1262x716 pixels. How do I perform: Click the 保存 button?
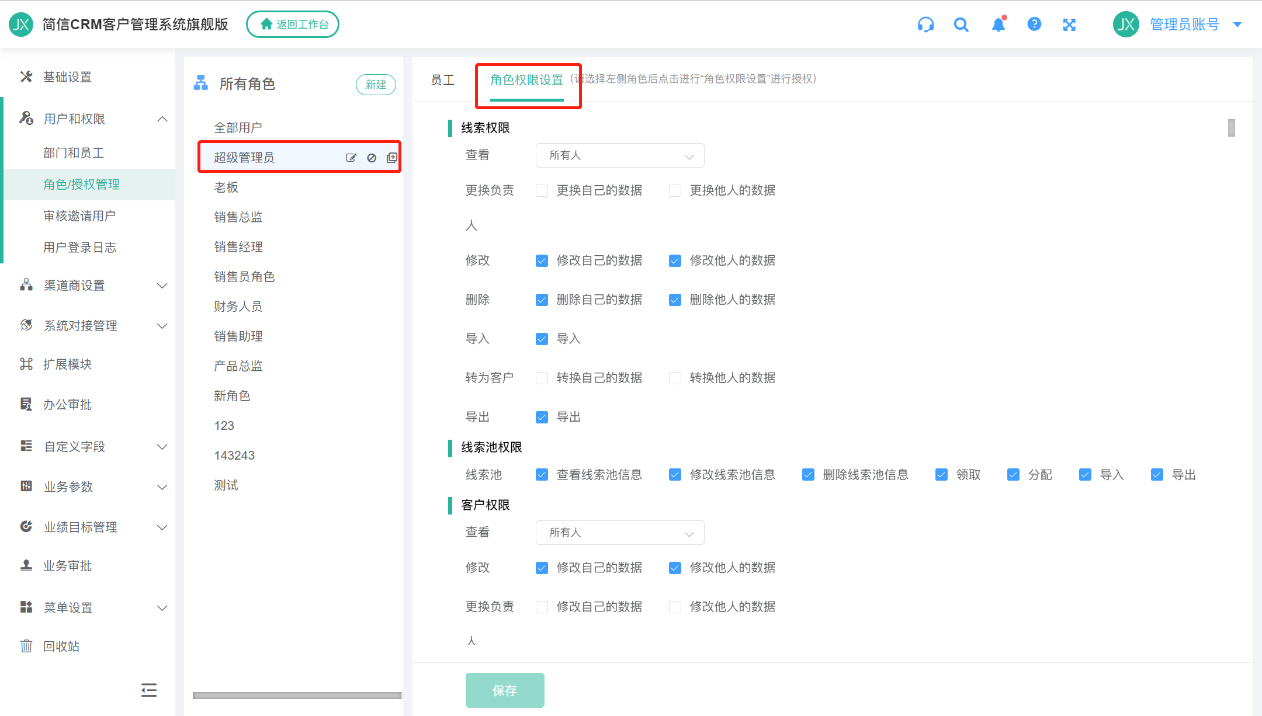pyautogui.click(x=505, y=690)
